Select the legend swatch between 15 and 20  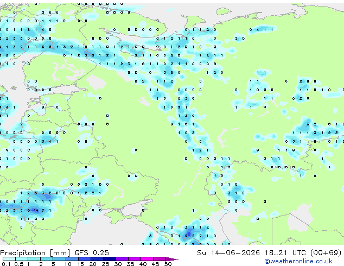pos(85,259)
